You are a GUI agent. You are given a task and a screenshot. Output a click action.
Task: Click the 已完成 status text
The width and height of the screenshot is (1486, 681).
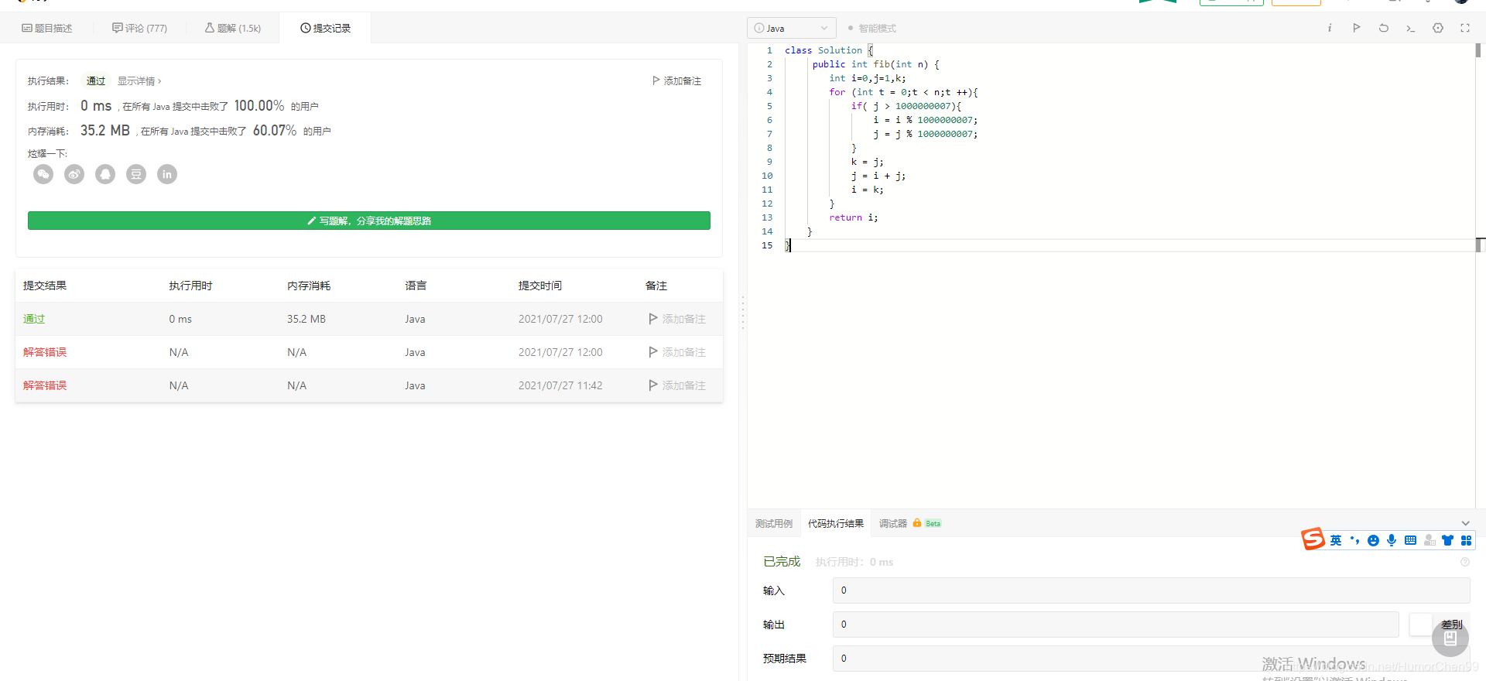(x=782, y=562)
